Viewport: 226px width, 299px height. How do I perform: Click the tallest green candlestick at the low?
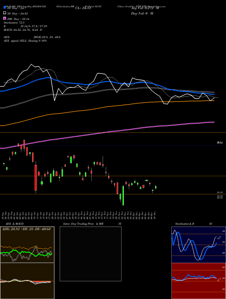click(x=123, y=196)
